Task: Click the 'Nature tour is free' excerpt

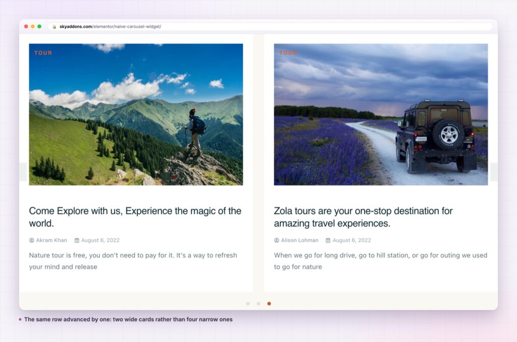Action: coord(133,261)
